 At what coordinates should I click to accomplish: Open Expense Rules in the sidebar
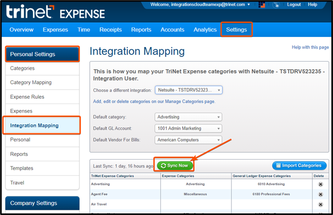tap(42, 97)
